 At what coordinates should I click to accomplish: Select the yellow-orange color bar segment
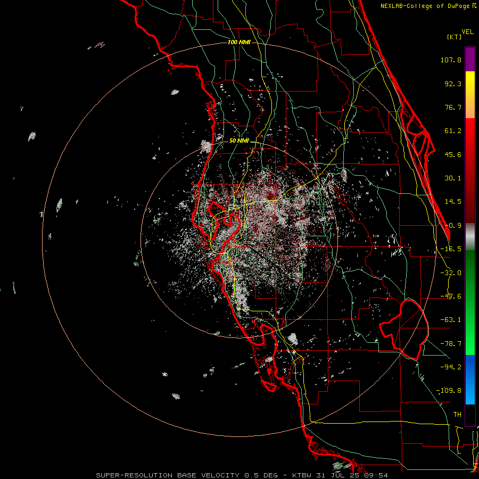pos(470,95)
